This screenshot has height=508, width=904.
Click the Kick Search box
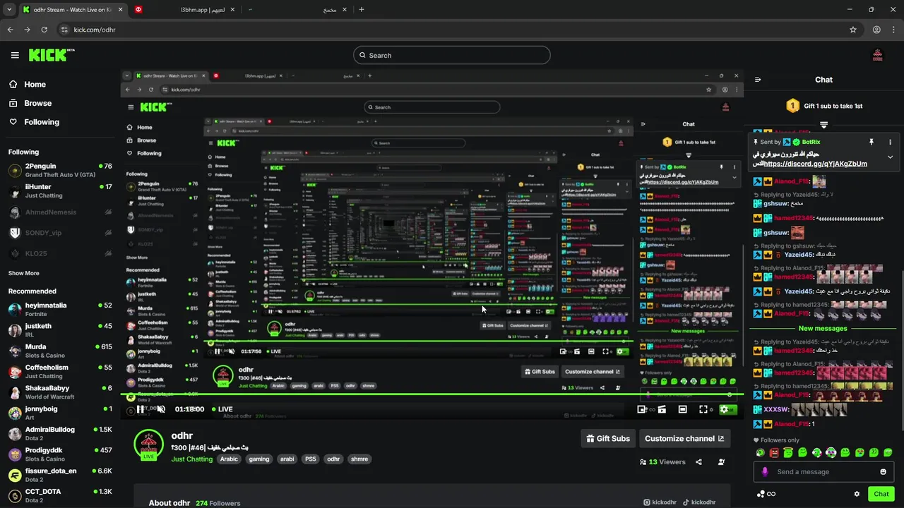452,55
